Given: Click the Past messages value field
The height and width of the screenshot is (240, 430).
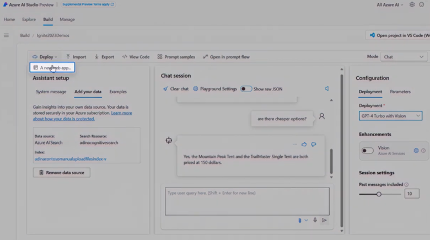Looking at the screenshot, I should point(412,194).
